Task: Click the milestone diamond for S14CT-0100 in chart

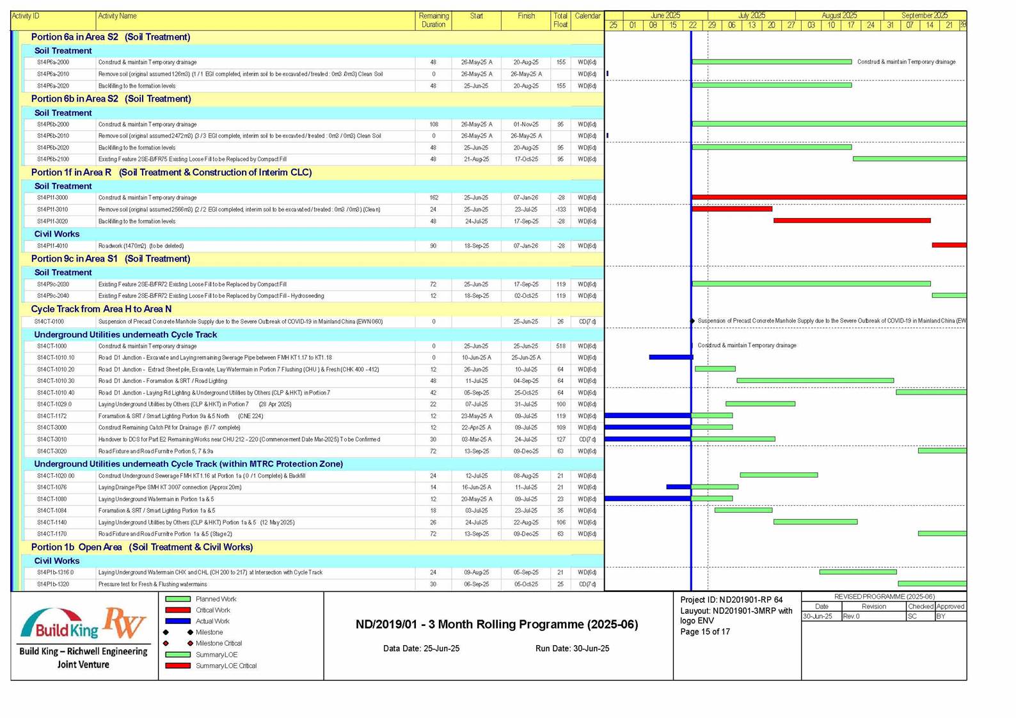Action: coord(692,321)
